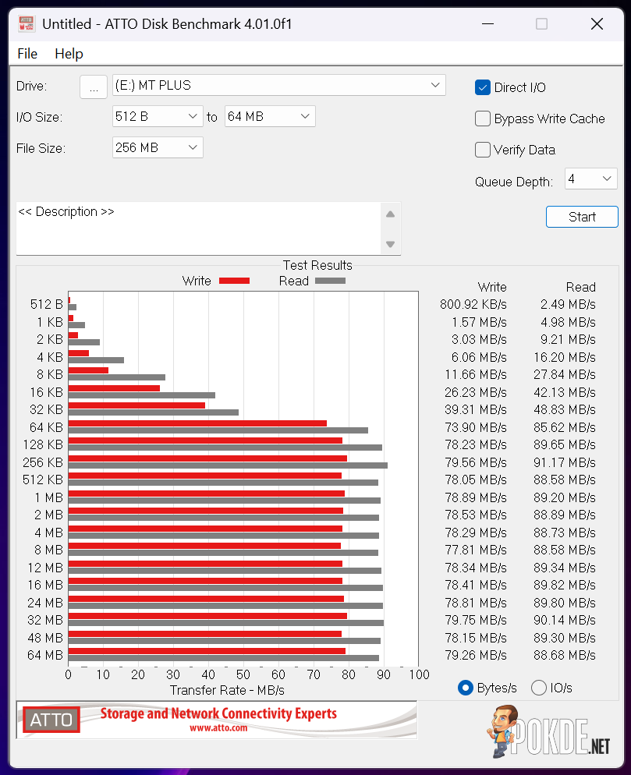Click the Write column header
631x775 pixels.
click(x=492, y=287)
